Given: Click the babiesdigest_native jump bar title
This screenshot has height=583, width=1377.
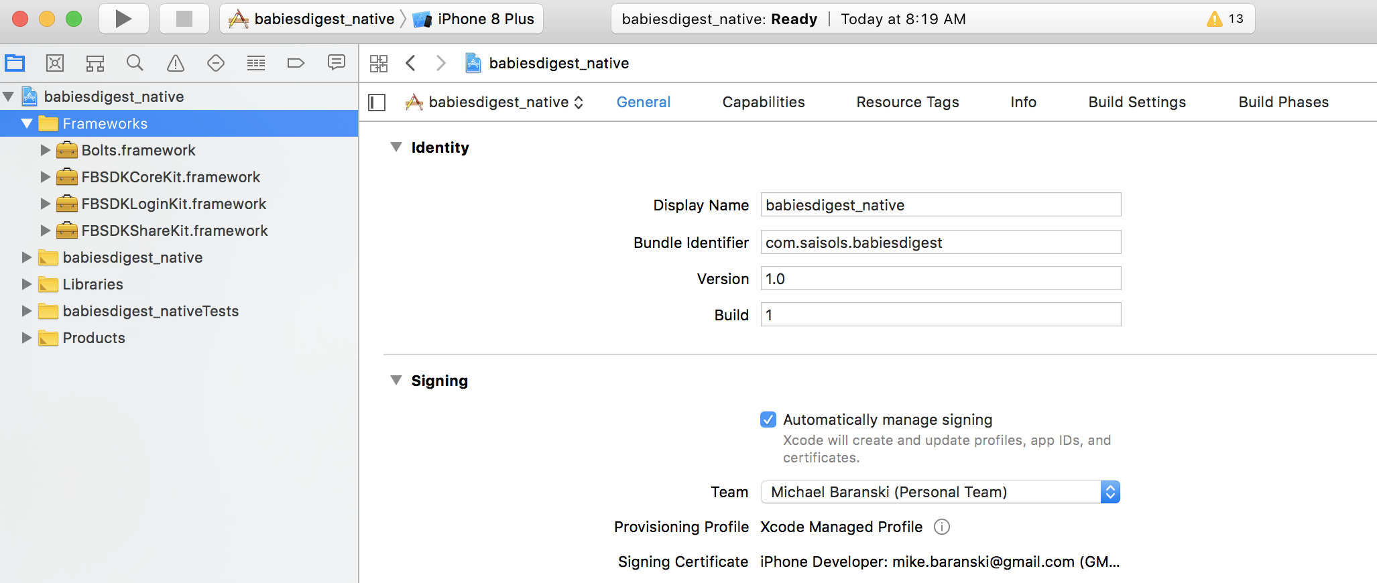Looking at the screenshot, I should 559,63.
